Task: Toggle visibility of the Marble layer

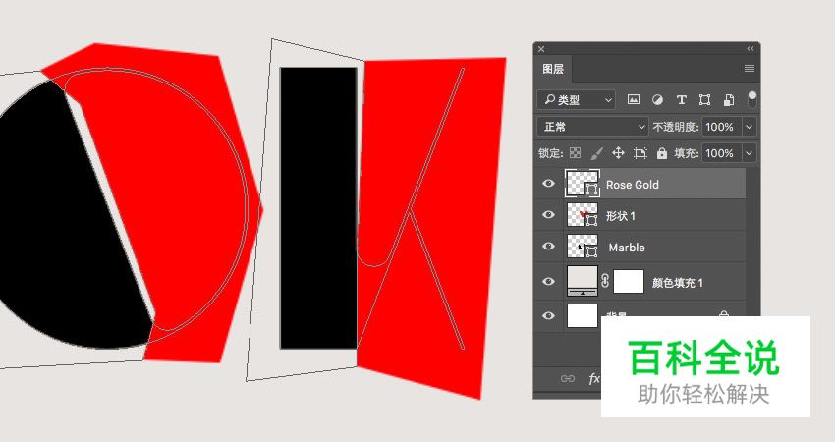Action: 548,247
